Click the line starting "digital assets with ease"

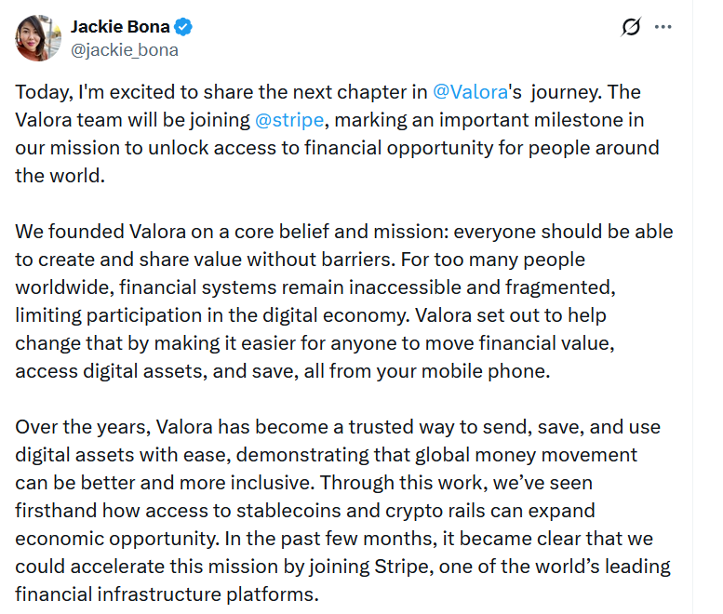(326, 455)
